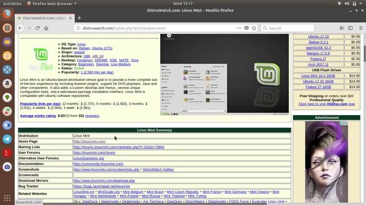This screenshot has height=205, width=366.
Task: Open the Ars Technica review link
Action: coord(153,201)
